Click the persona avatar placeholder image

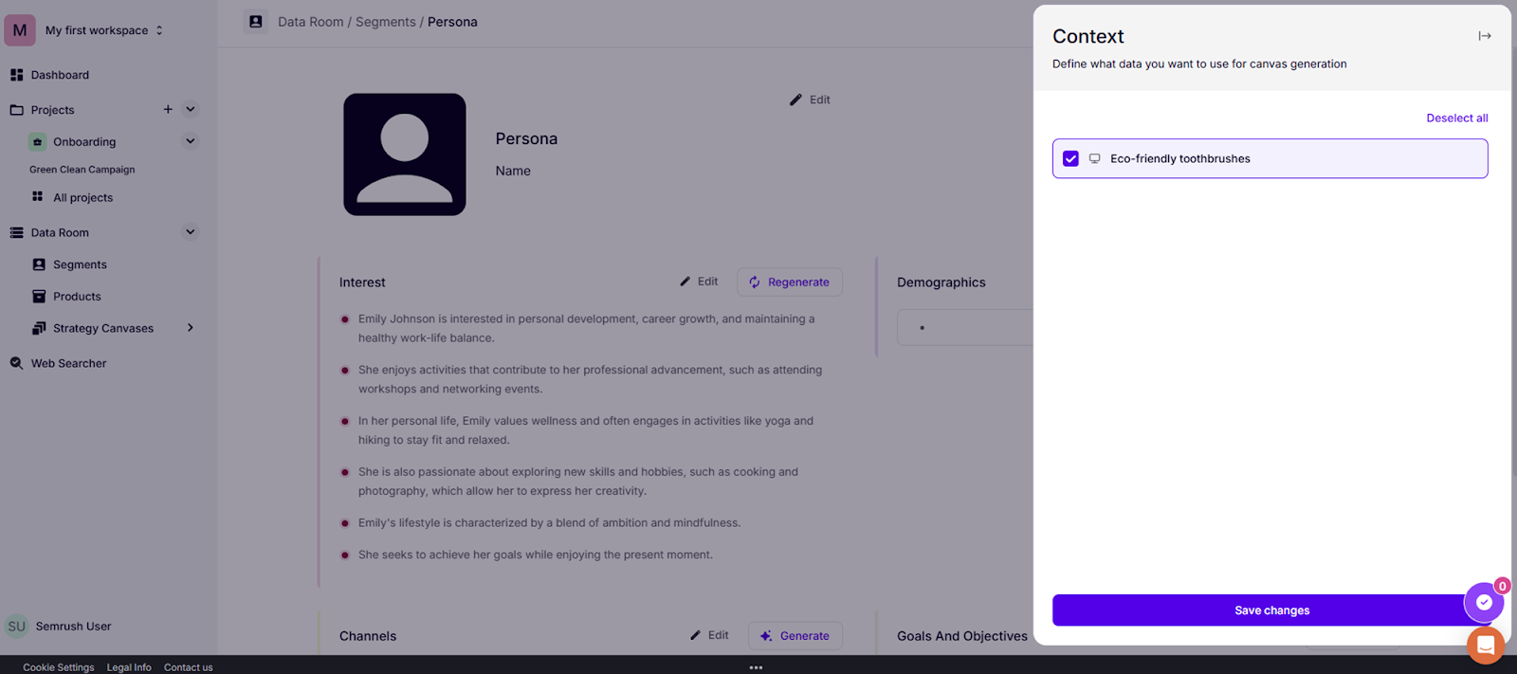click(405, 155)
